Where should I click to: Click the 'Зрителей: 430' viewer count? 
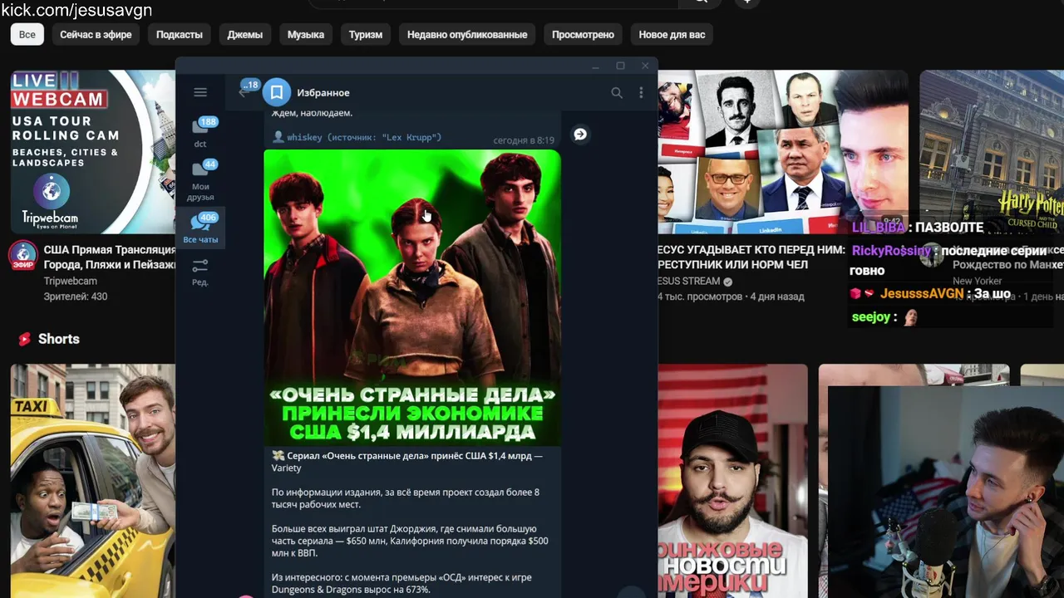pos(76,297)
